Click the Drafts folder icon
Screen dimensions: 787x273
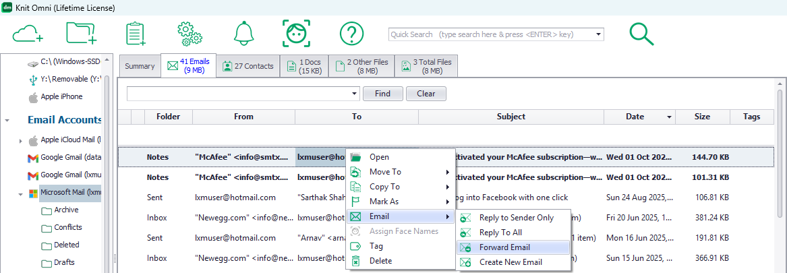tap(47, 263)
